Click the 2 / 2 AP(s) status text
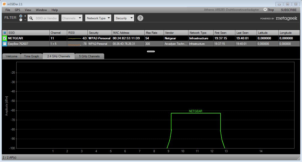This screenshot has height=162, width=302. (10, 157)
